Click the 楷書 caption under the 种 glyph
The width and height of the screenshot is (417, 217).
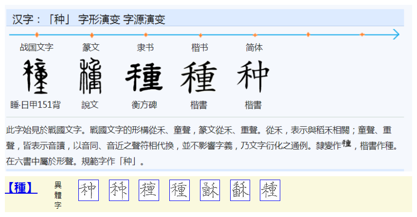(254, 105)
